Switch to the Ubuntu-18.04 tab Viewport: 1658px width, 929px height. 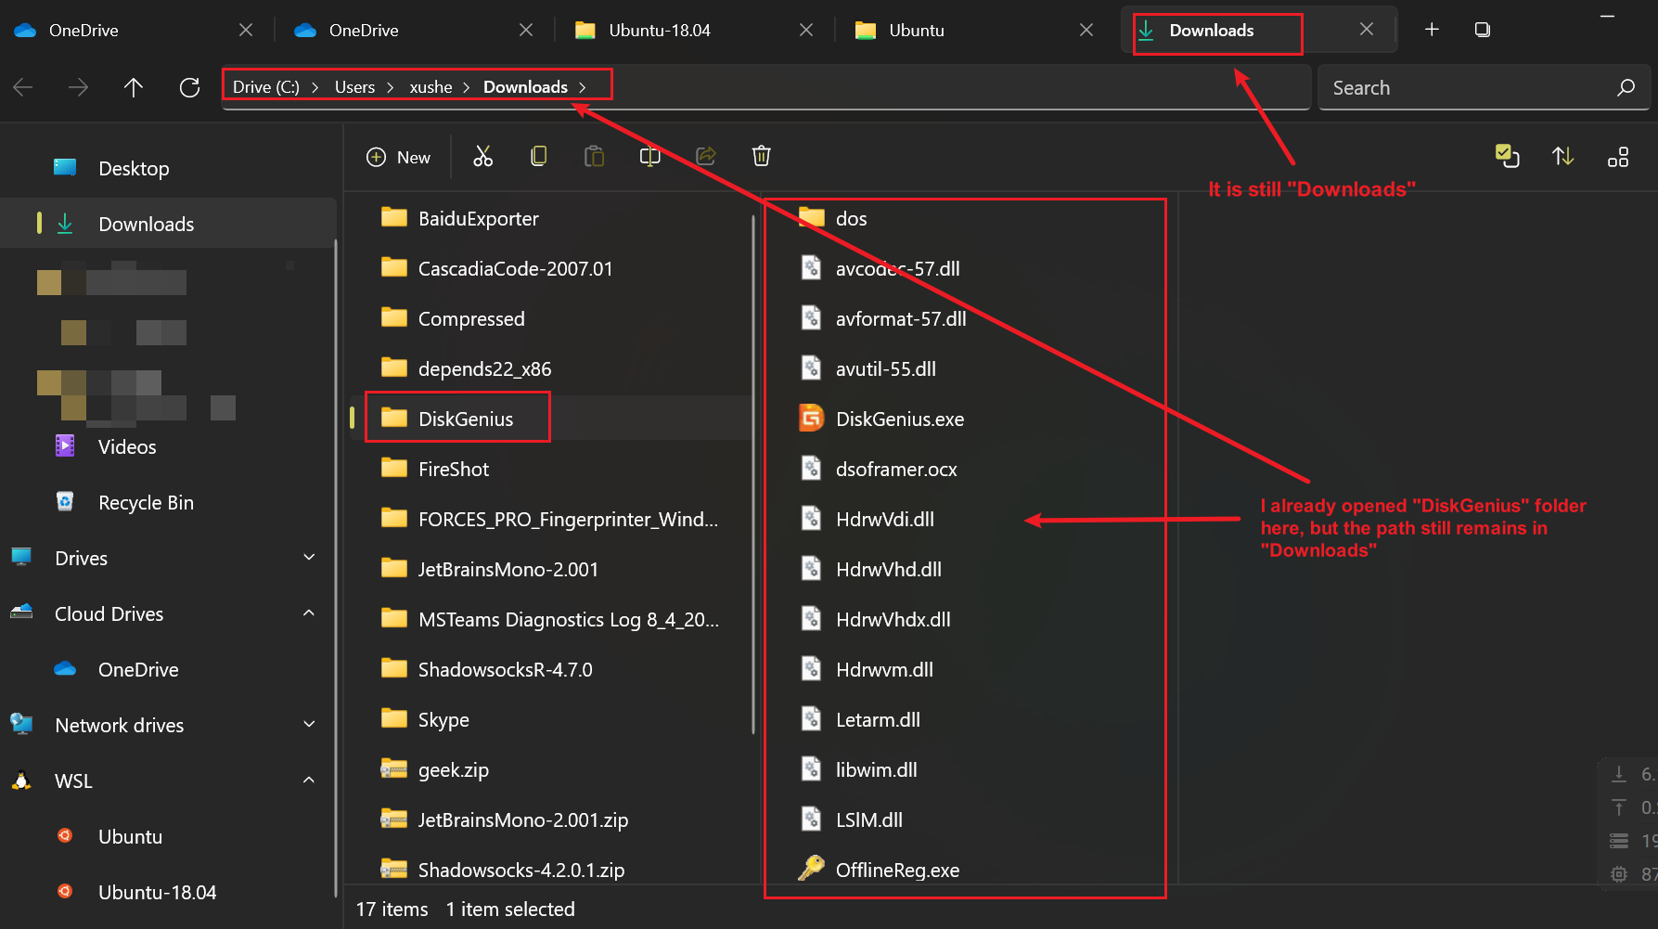coord(659,30)
